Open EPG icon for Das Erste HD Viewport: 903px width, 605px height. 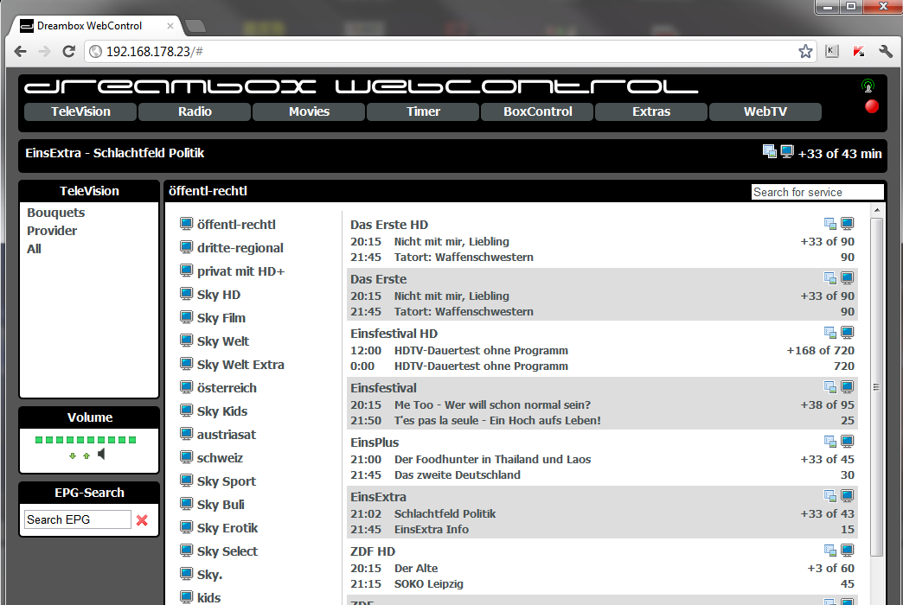(x=830, y=224)
